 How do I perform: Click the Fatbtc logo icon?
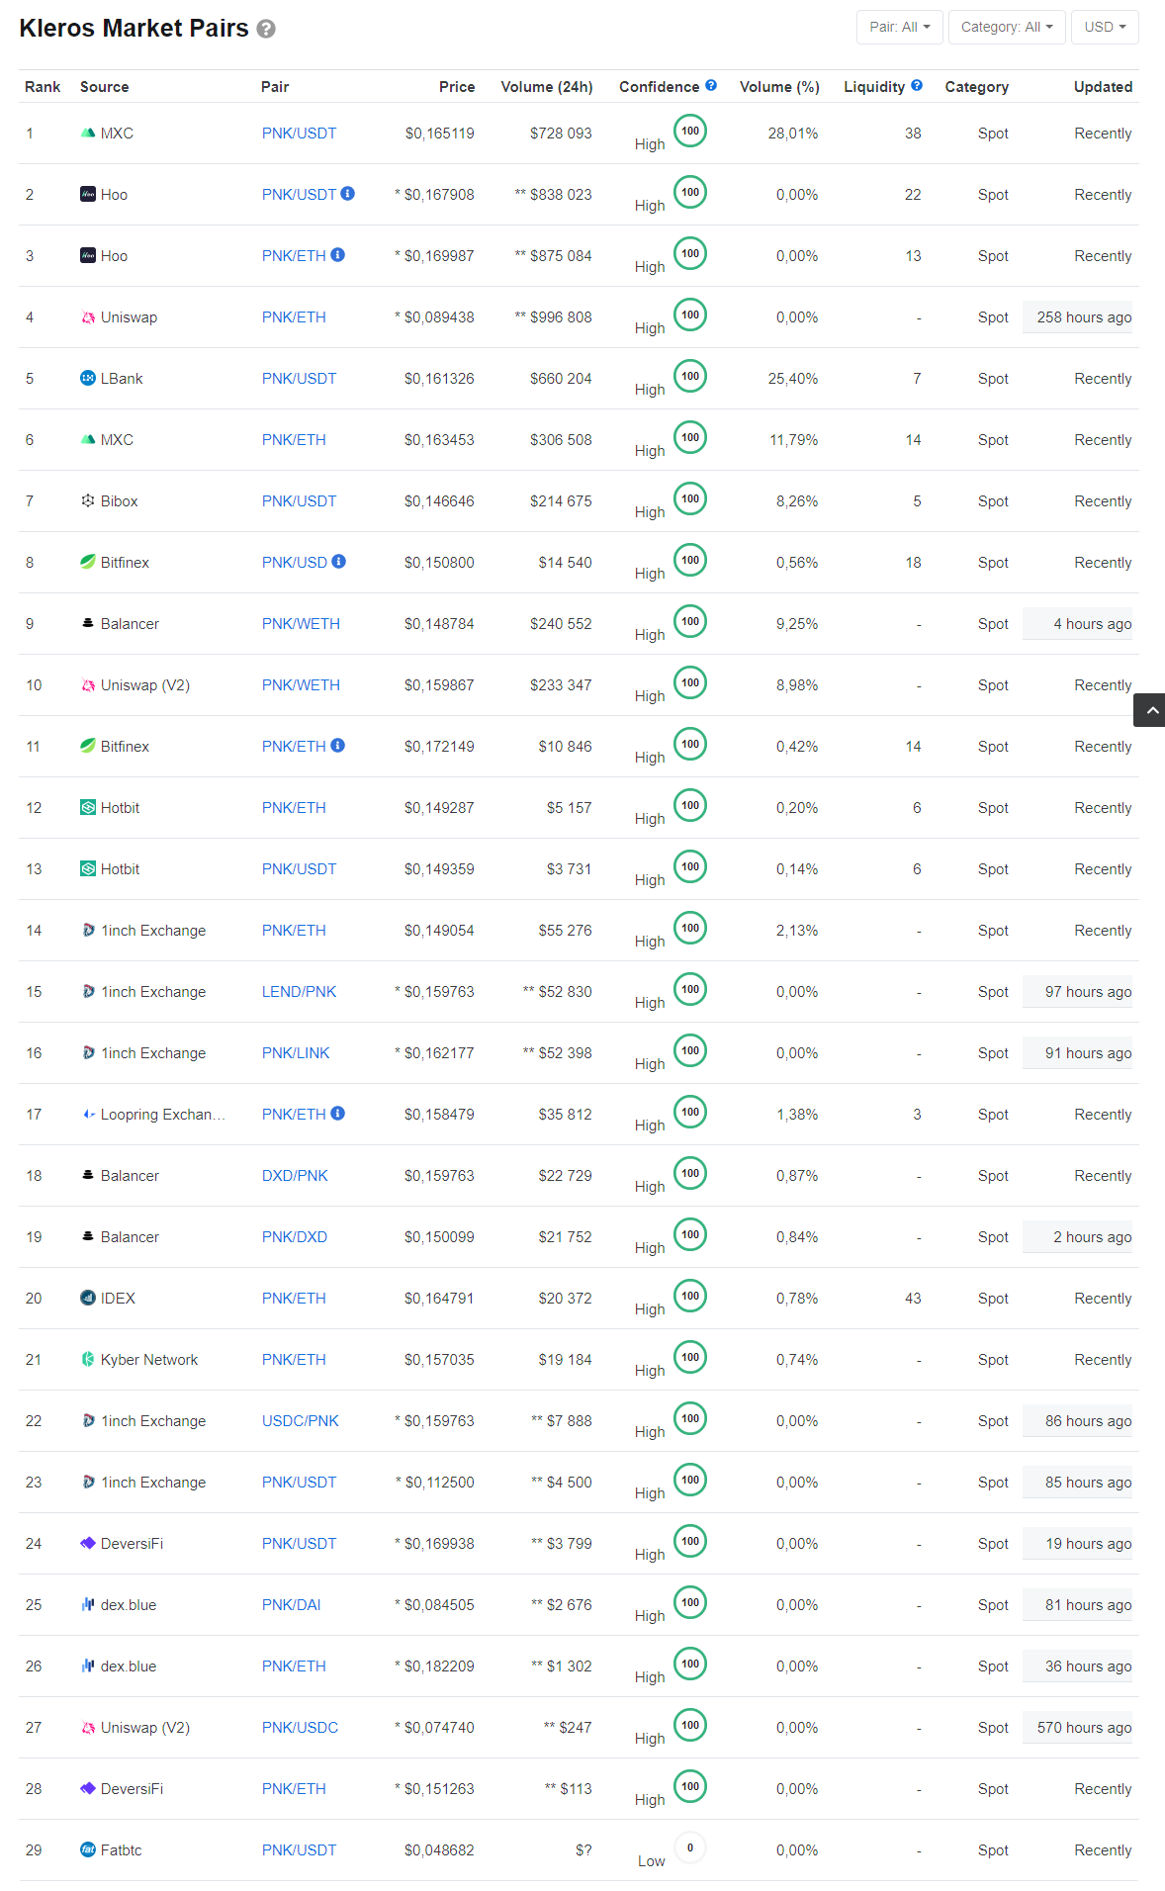click(88, 1850)
